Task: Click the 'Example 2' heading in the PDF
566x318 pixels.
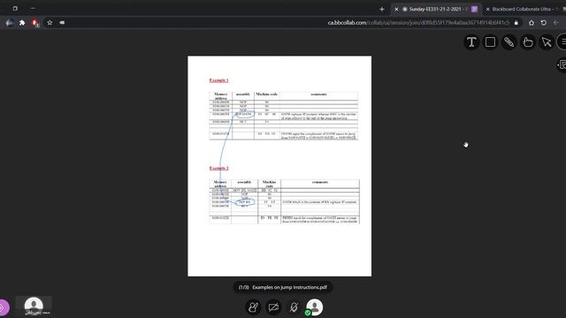Action: click(x=218, y=168)
